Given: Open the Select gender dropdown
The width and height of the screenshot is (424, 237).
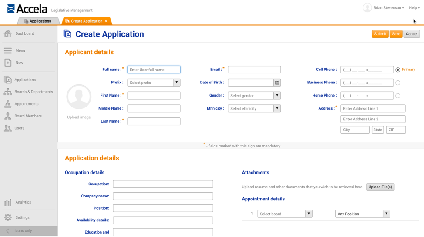Looking at the screenshot, I should (x=254, y=96).
